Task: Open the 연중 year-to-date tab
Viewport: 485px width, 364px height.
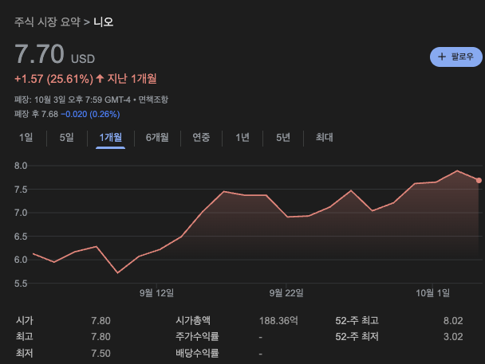Action: click(201, 138)
